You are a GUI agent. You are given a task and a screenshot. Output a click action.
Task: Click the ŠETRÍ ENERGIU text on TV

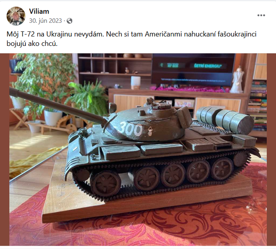pyautogui.click(x=208, y=66)
